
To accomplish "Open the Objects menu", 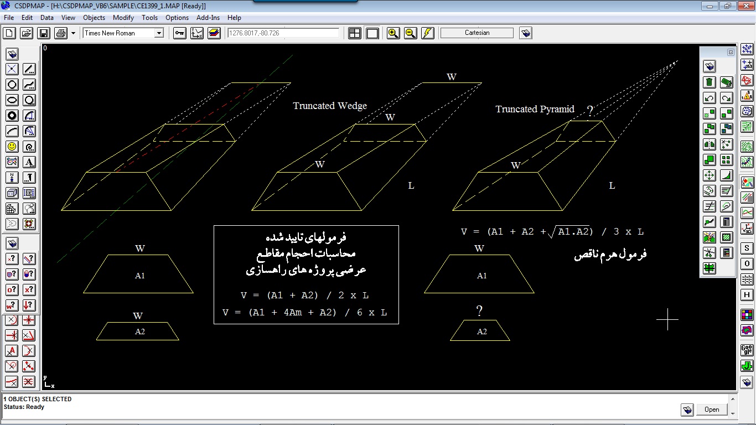I will tap(94, 18).
